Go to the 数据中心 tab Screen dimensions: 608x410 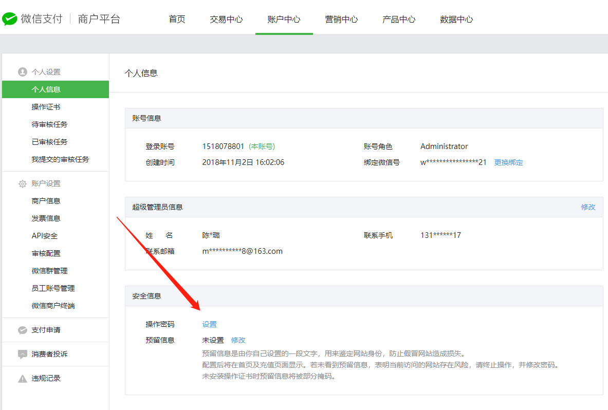[456, 20]
